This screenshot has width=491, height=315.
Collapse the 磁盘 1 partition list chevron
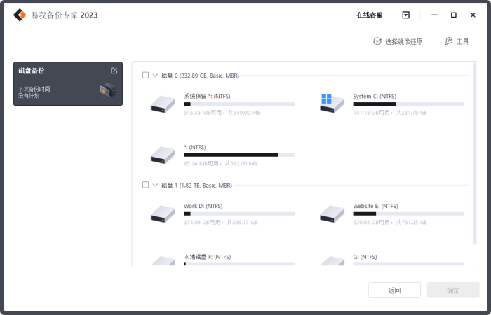[x=155, y=185]
